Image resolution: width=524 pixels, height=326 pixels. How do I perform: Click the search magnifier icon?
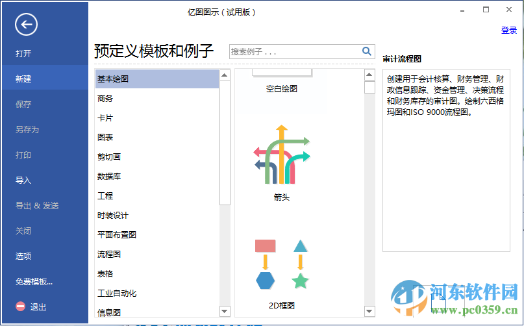coord(367,51)
